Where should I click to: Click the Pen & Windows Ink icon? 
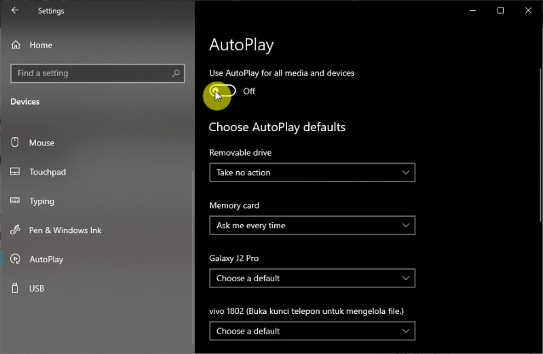pyautogui.click(x=16, y=230)
